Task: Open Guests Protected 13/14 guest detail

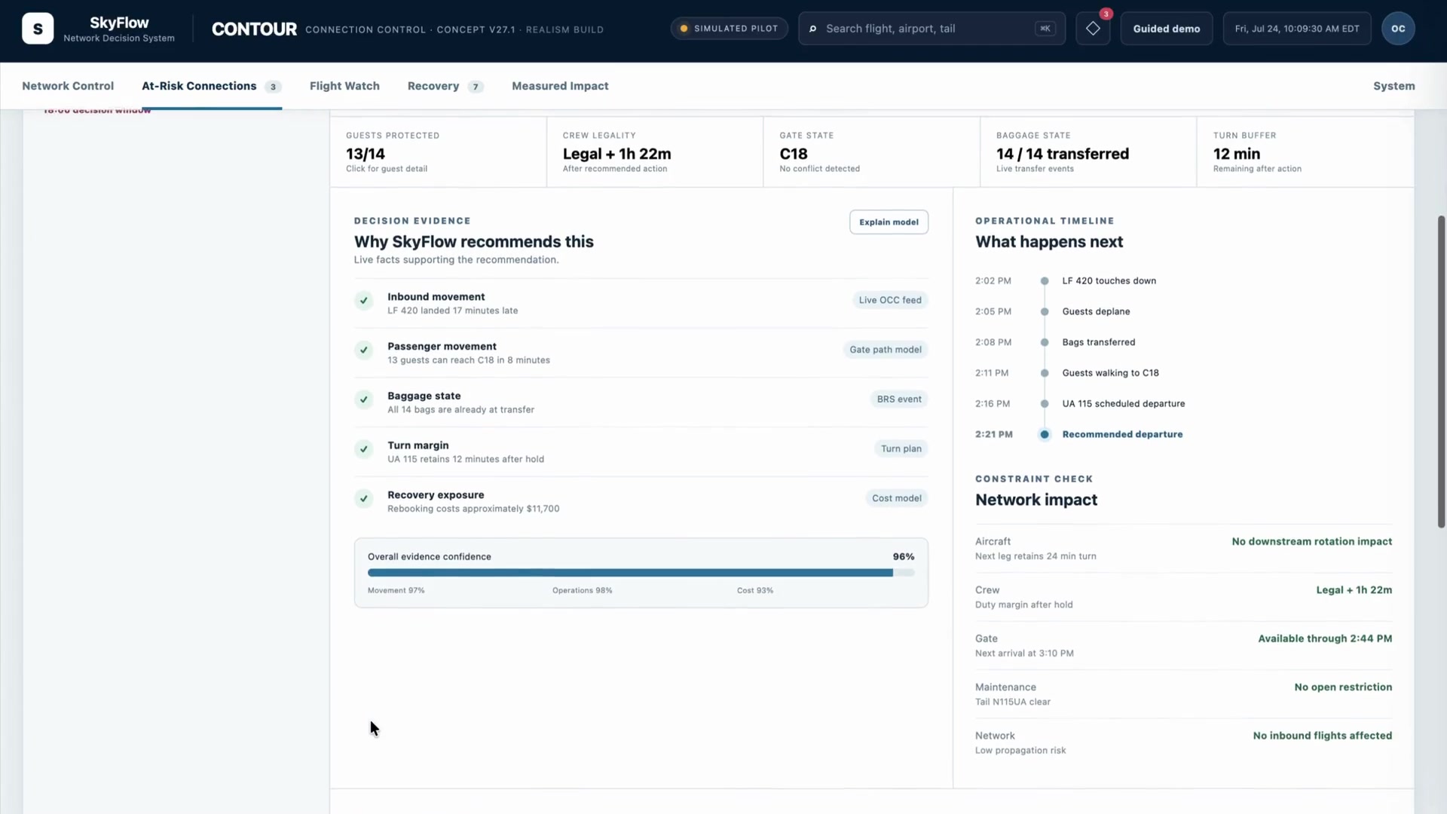Action: [438, 152]
